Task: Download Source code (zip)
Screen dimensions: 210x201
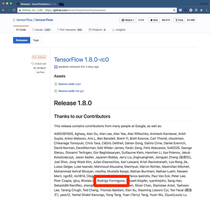Action: (x=69, y=84)
